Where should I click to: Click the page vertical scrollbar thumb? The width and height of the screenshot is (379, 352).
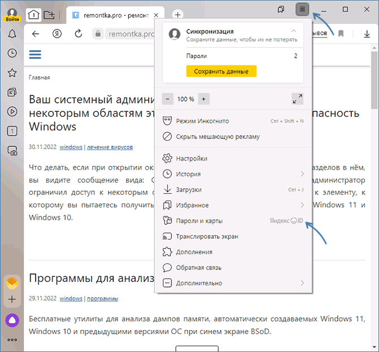pos(374,80)
